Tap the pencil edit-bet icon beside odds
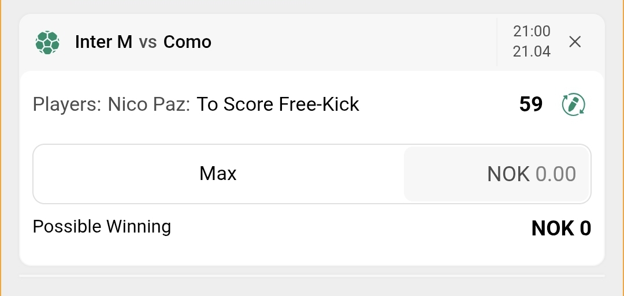Screen dimensions: 624x296 click(x=573, y=104)
